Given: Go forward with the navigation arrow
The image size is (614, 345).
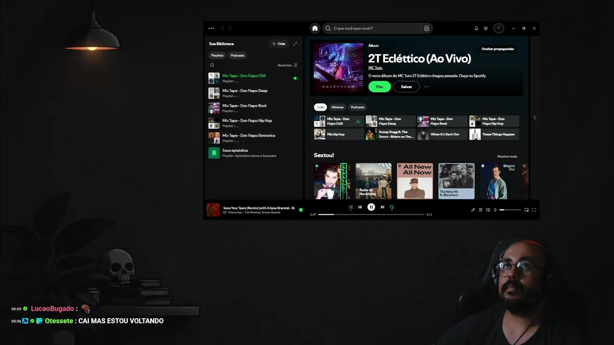Looking at the screenshot, I should click(230, 28).
